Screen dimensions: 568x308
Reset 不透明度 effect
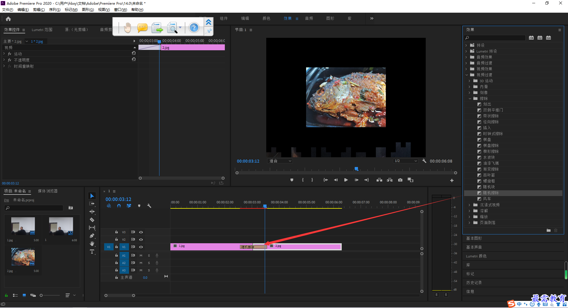[134, 59]
